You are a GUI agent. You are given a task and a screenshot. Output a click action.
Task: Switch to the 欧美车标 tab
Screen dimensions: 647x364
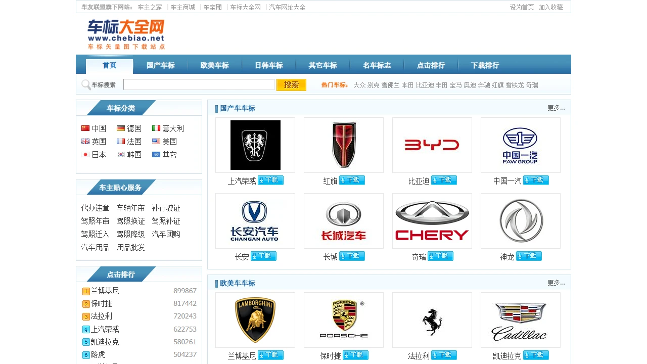(x=214, y=65)
